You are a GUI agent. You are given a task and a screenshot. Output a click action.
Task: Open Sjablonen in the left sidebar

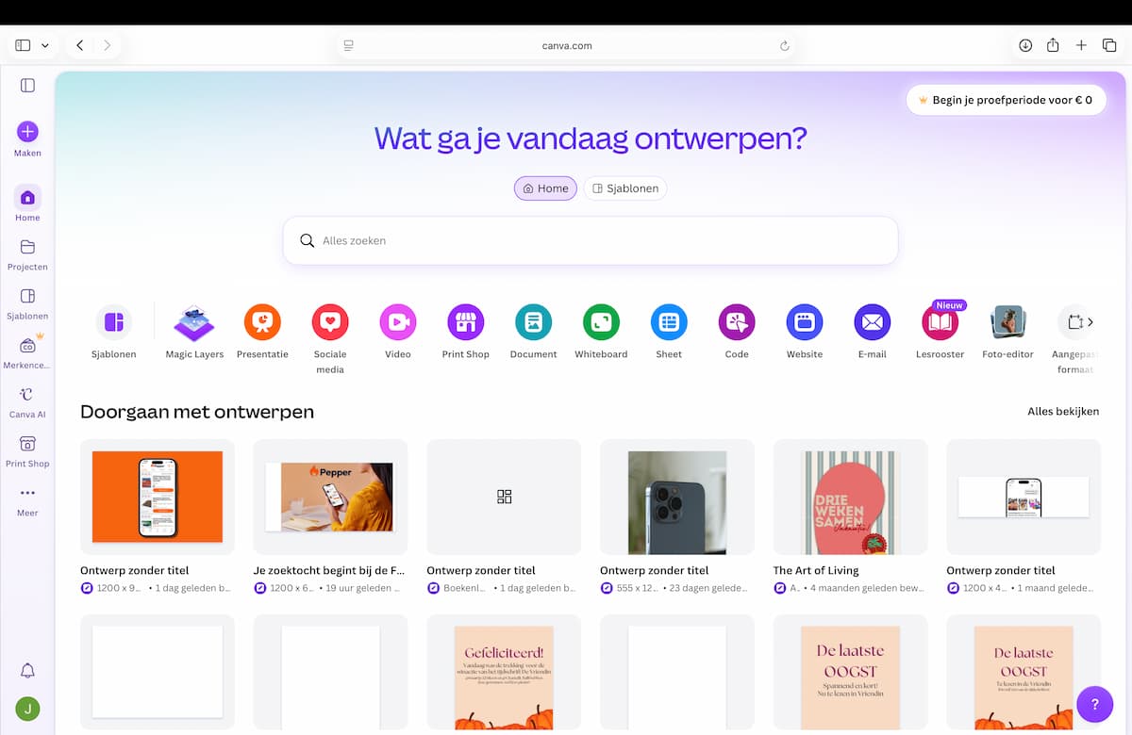pyautogui.click(x=27, y=302)
